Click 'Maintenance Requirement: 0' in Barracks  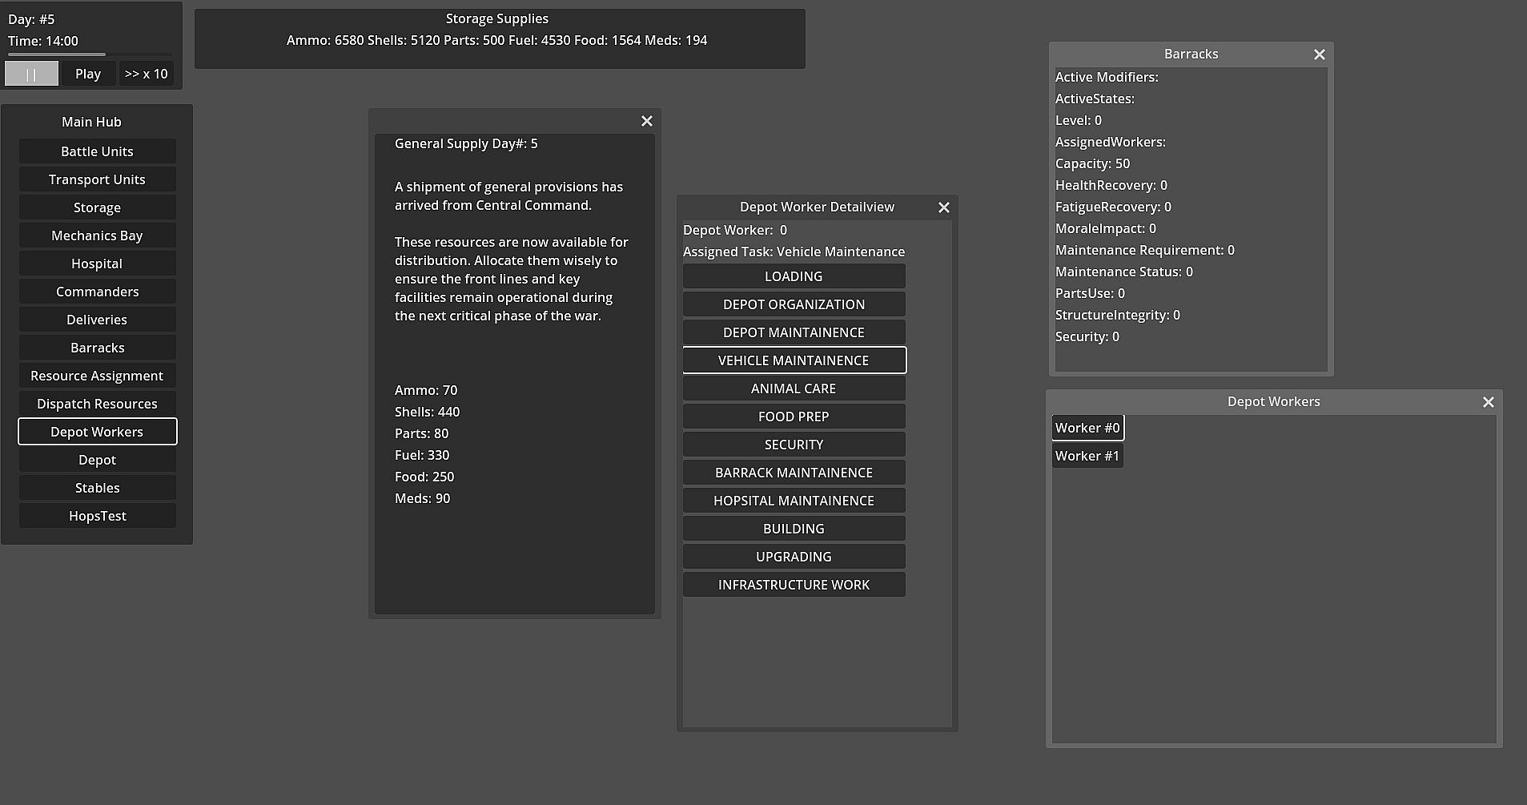(1144, 250)
